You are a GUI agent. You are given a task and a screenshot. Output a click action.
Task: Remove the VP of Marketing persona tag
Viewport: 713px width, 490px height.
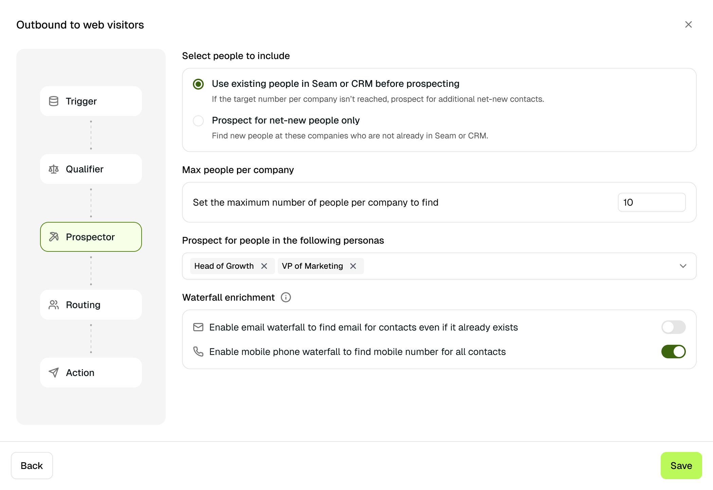click(x=353, y=266)
